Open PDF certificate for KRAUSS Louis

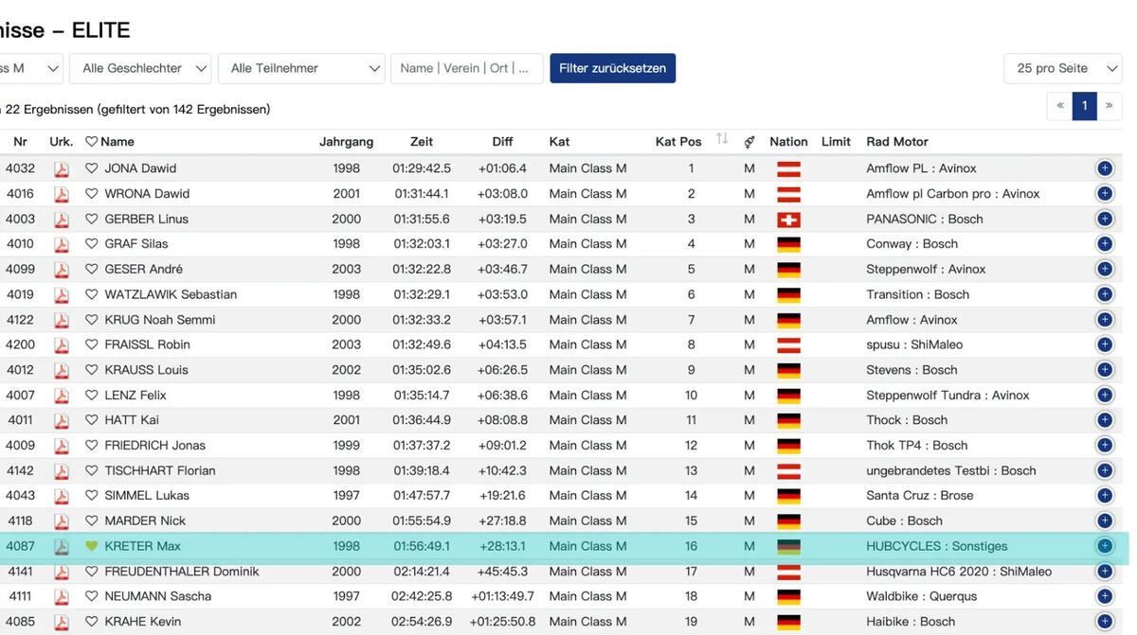62,370
